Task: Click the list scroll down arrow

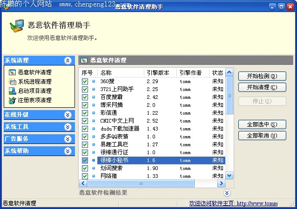Action: pos(229,176)
